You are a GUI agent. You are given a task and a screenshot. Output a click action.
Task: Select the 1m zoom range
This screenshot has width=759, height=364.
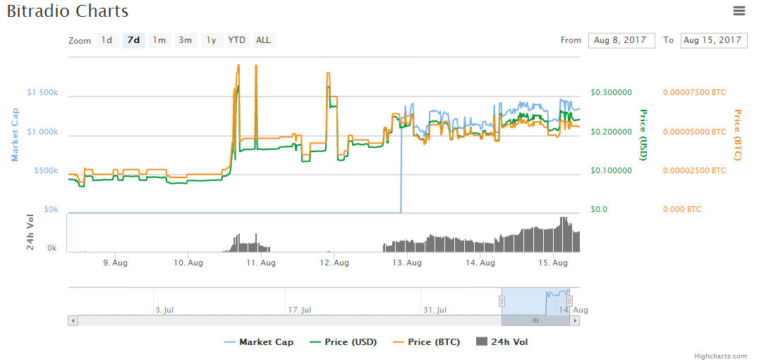click(x=159, y=40)
